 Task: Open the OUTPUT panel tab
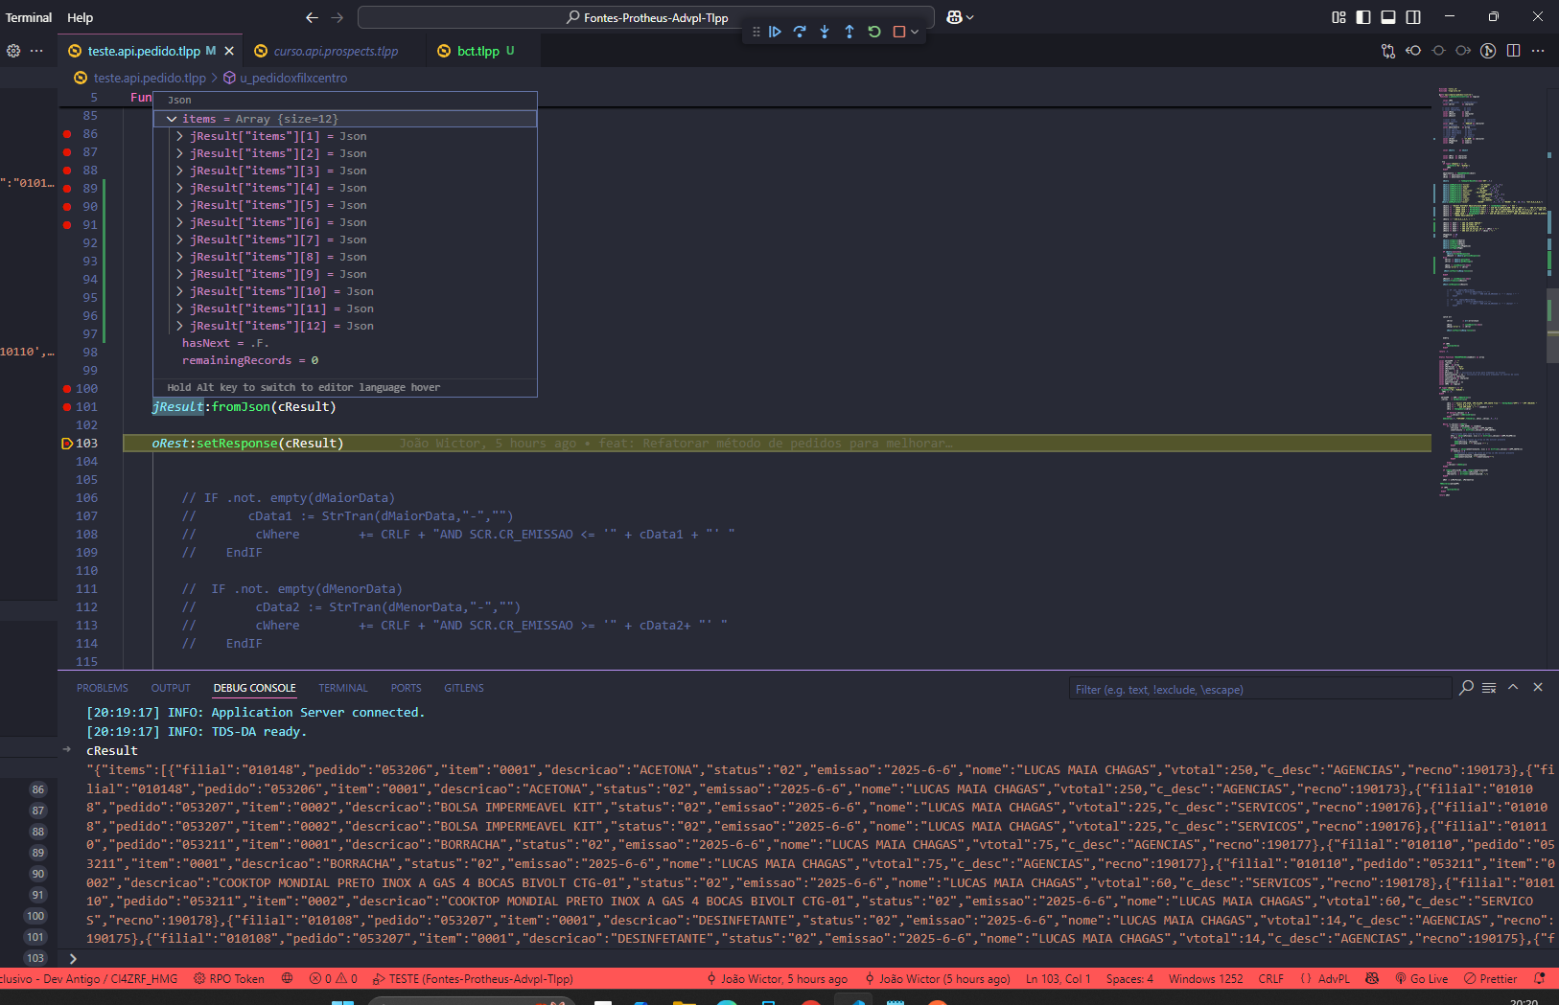(x=171, y=688)
